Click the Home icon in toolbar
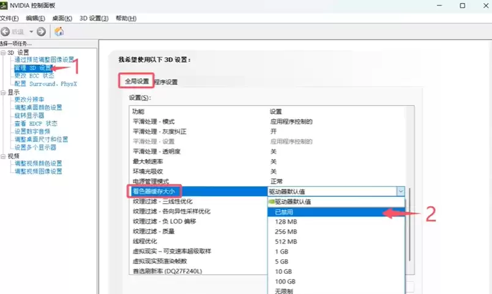Screen dimensions: 492x294 (x=59, y=31)
